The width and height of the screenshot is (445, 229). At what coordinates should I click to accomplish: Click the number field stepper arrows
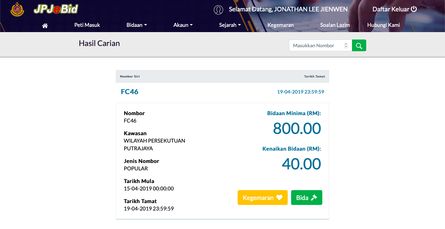(x=346, y=45)
